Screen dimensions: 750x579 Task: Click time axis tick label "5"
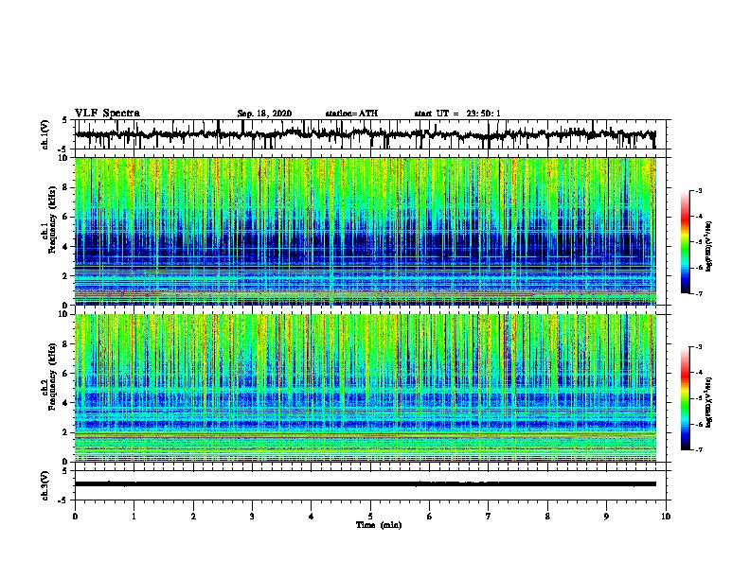pyautogui.click(x=370, y=517)
